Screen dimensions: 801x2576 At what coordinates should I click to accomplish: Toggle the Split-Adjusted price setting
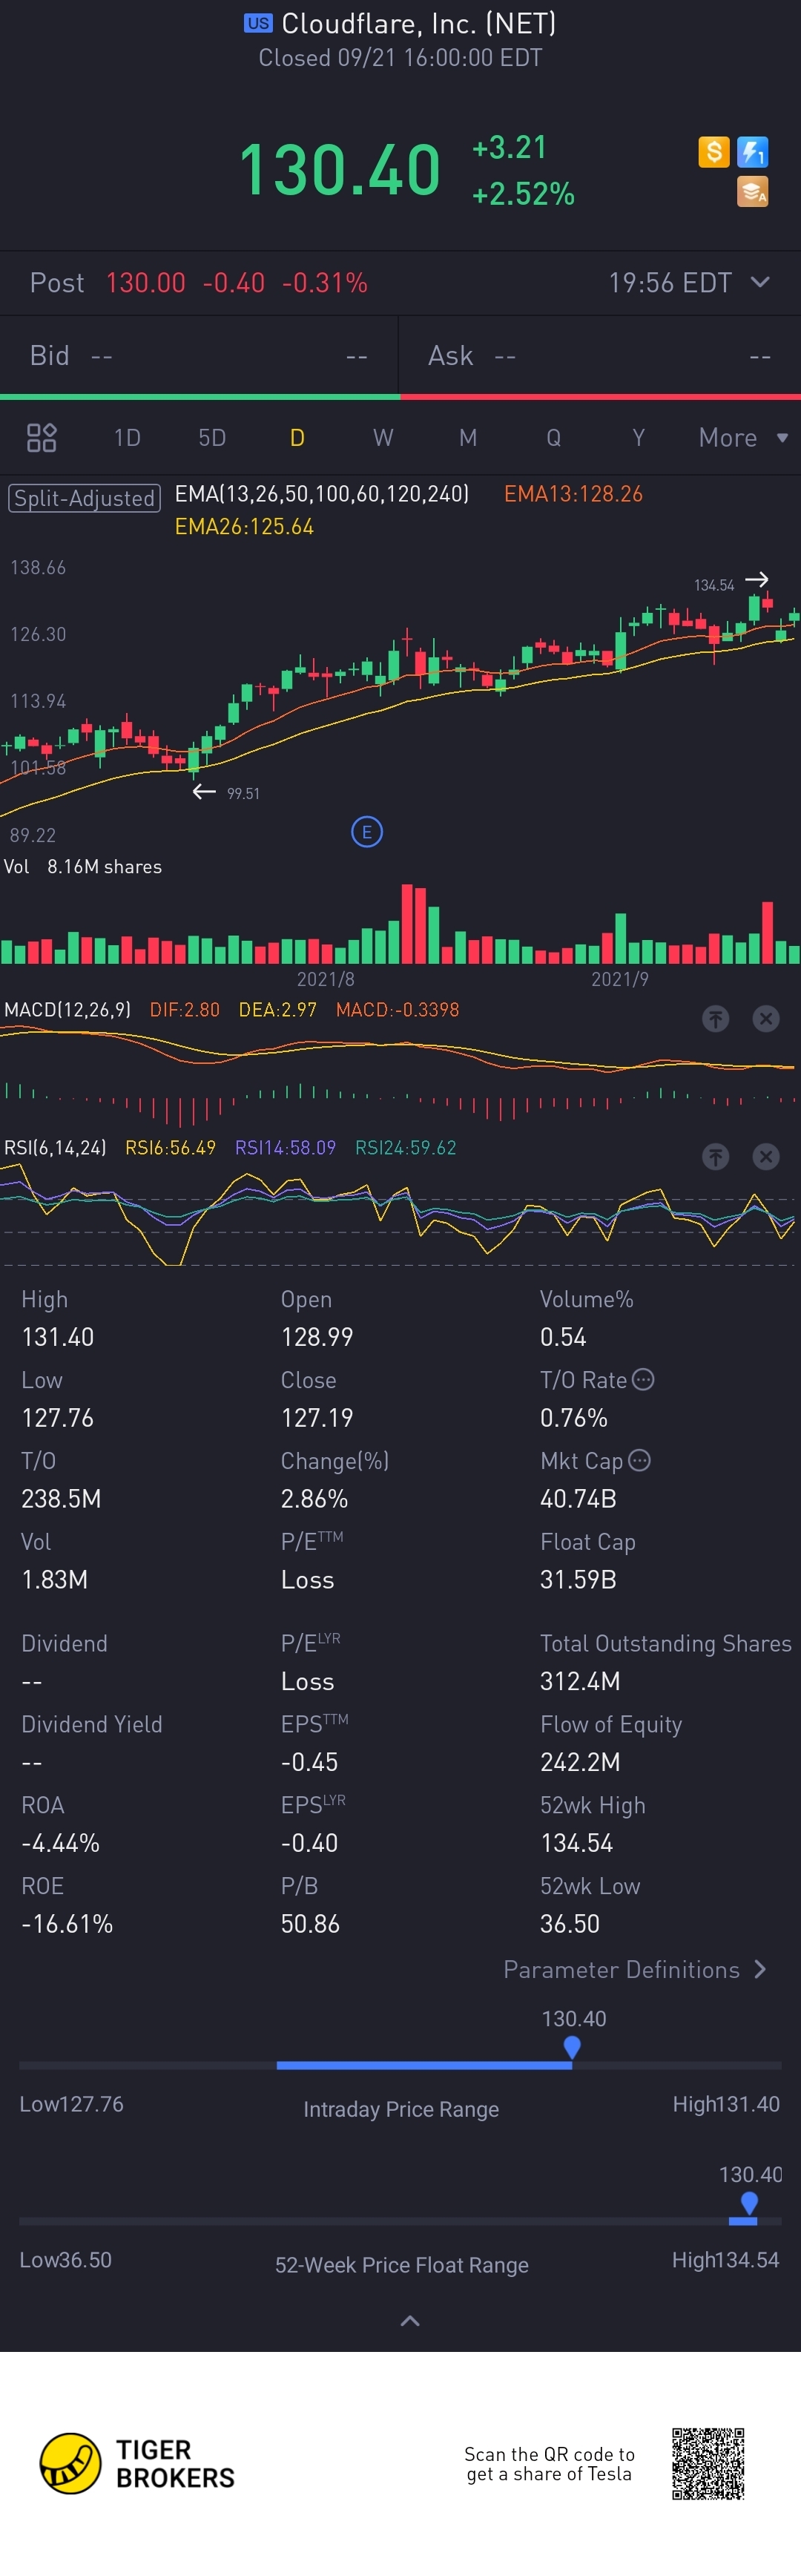pos(84,497)
